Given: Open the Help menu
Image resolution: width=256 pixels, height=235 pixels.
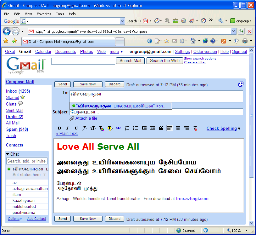Looking at the screenshot, I should tap(72, 14).
